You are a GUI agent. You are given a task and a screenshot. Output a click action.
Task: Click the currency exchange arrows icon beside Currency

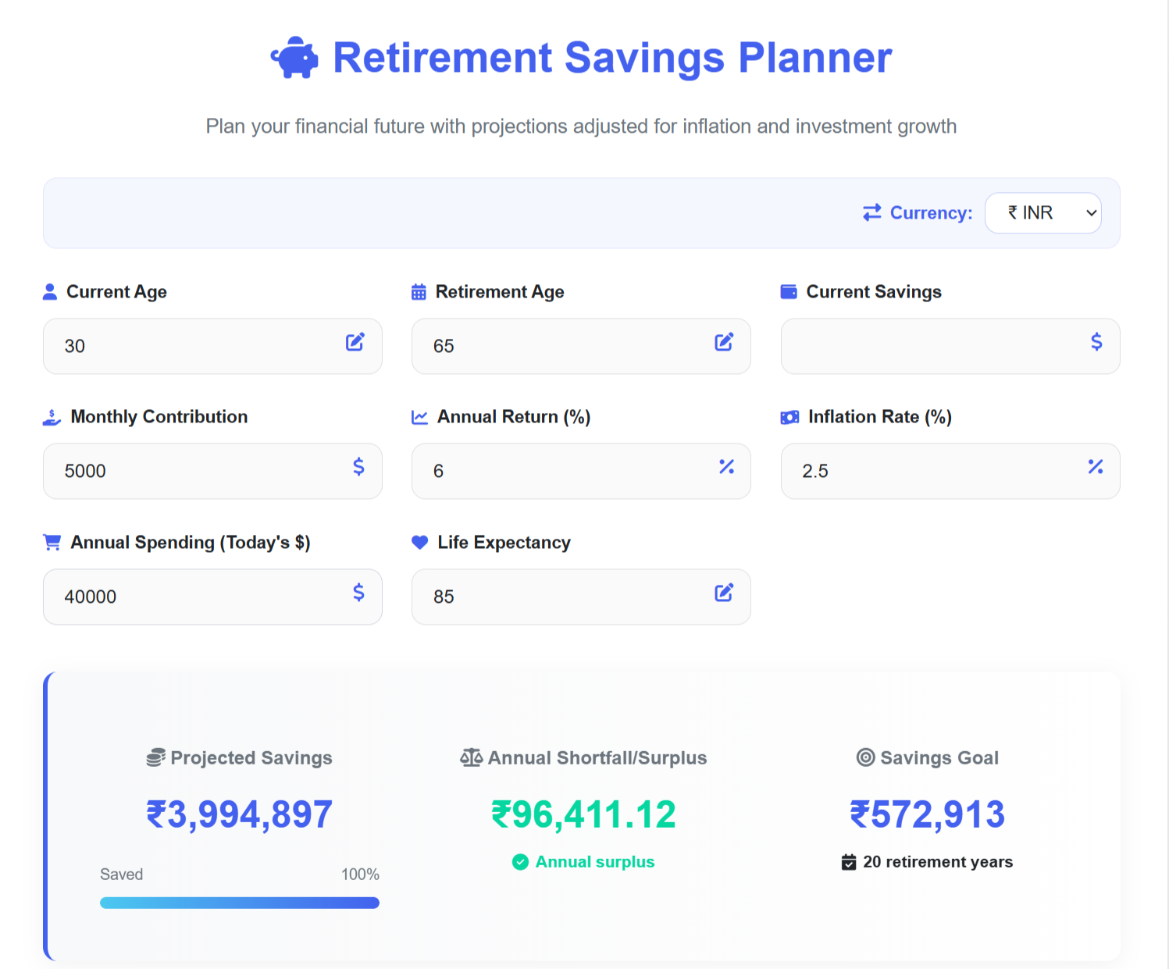(872, 212)
